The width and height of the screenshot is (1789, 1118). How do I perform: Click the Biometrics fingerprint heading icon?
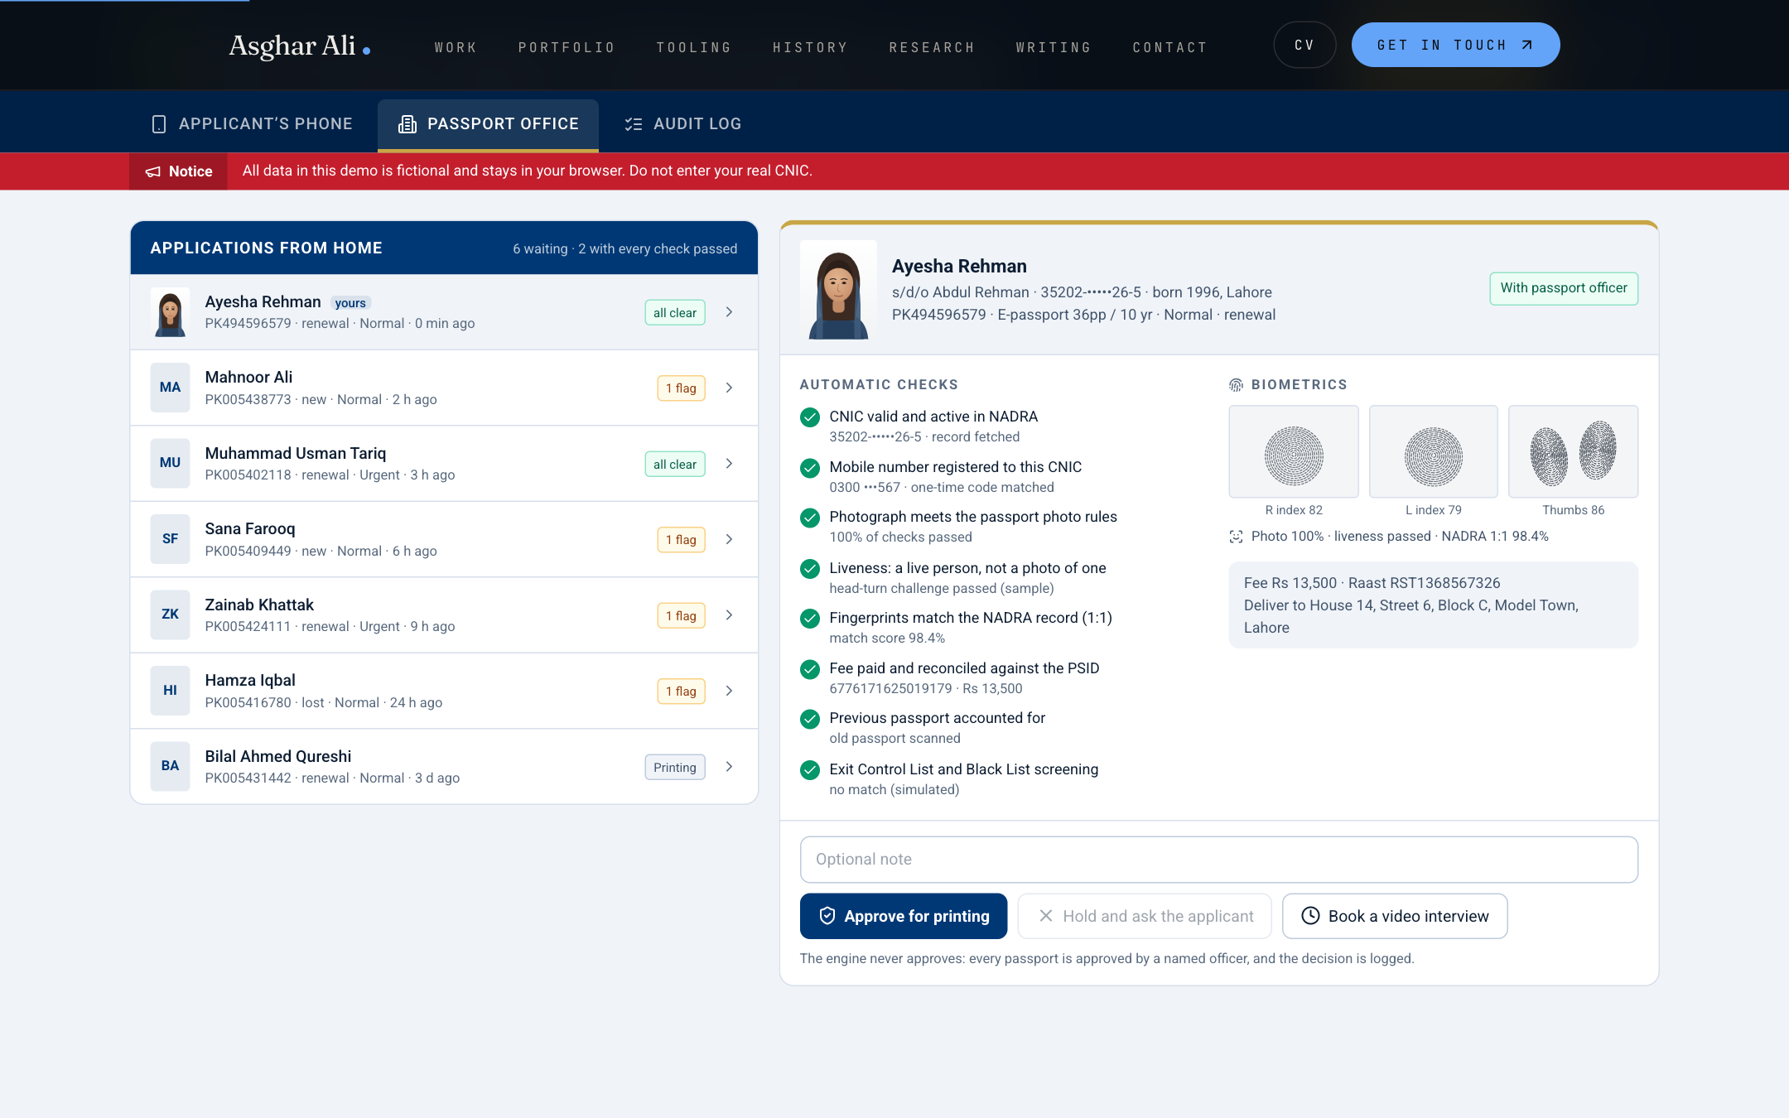click(x=1236, y=385)
